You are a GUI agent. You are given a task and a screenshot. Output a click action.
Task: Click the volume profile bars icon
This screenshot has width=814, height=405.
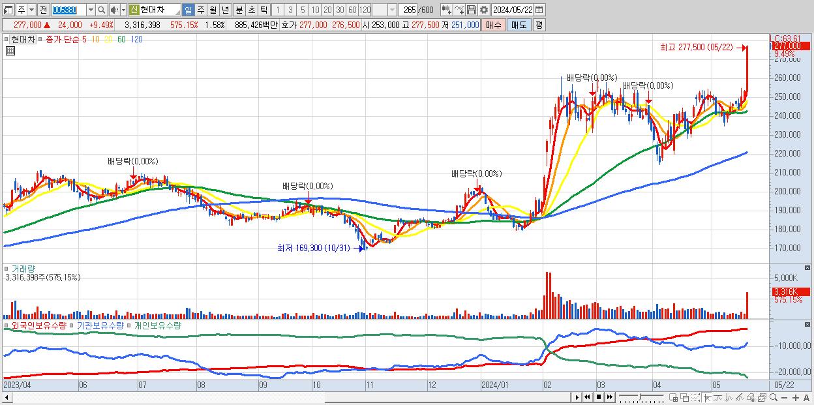[751, 397]
